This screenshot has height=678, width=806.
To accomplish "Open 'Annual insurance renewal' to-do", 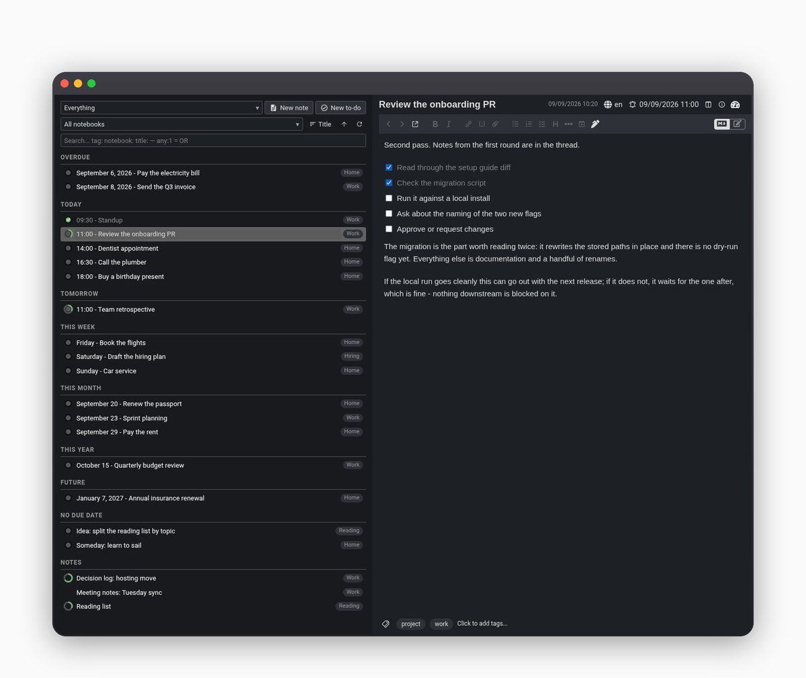I will 213,498.
